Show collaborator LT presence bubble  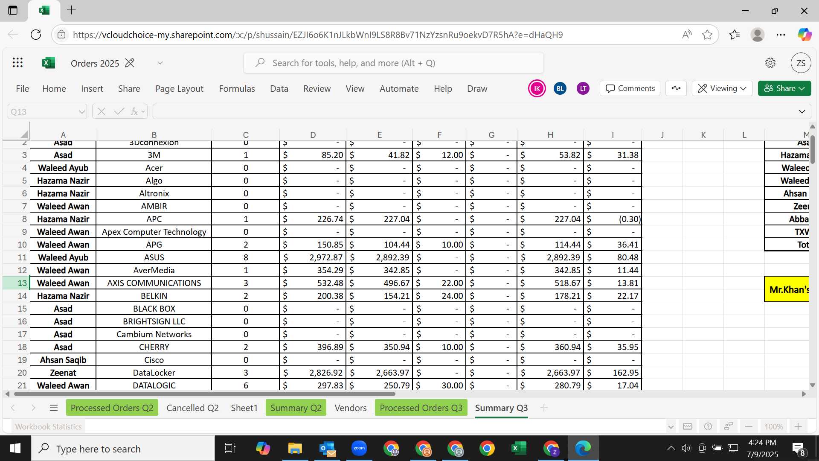point(583,89)
